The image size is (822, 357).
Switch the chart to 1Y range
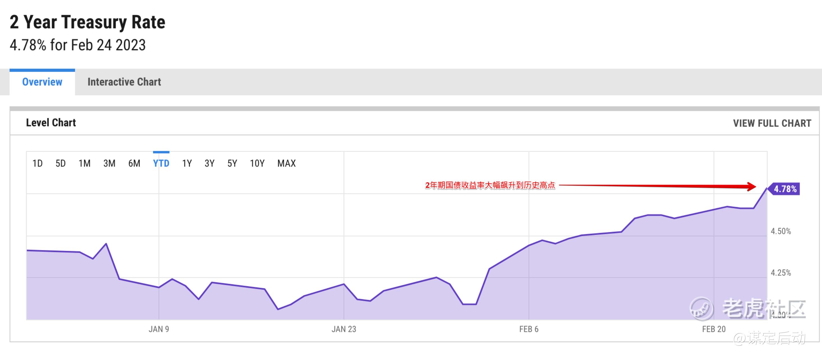tap(187, 163)
